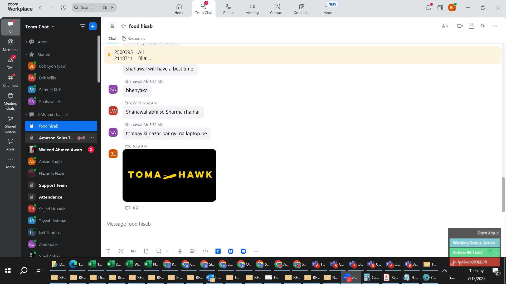Open the Channels sidebar icon
This screenshot has height=284, width=506.
(x=11, y=81)
